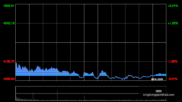Open the sina.com watermark link
The image size is (182, 102).
coord(157,79)
